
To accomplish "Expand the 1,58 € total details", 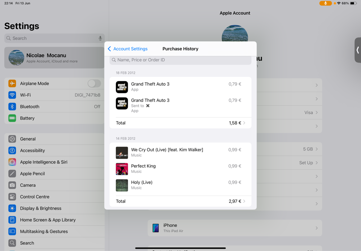I will click(244, 123).
